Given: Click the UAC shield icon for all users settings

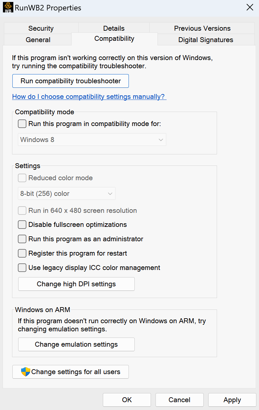Looking at the screenshot, I should point(26,371).
